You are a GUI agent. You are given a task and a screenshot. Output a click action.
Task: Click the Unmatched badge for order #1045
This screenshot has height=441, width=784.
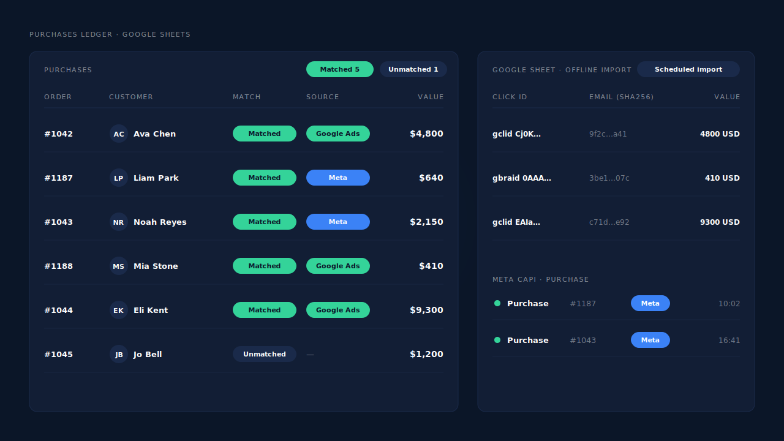265,354
